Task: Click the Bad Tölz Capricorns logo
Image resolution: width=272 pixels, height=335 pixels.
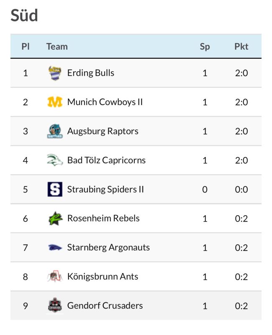Action: point(55,160)
